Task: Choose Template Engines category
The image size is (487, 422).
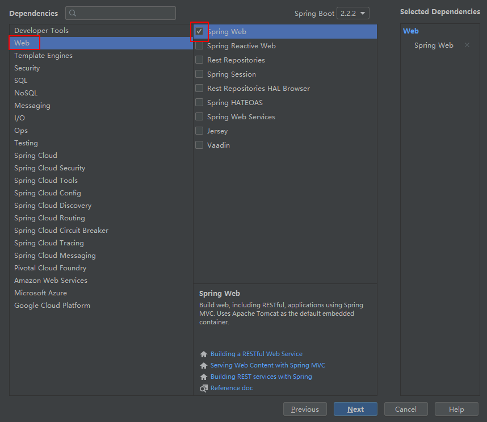Action: (101, 56)
